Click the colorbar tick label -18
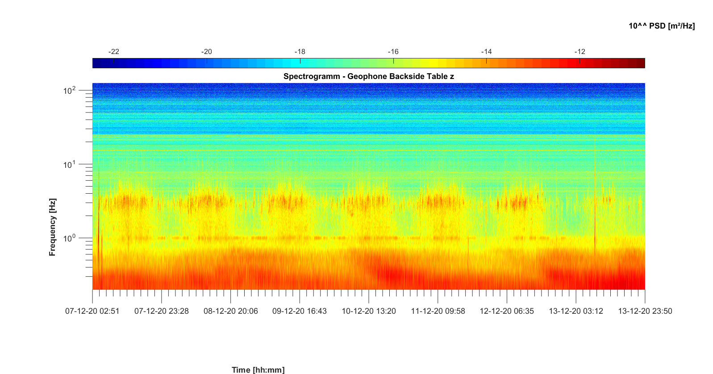This screenshot has width=713, height=374. [300, 52]
